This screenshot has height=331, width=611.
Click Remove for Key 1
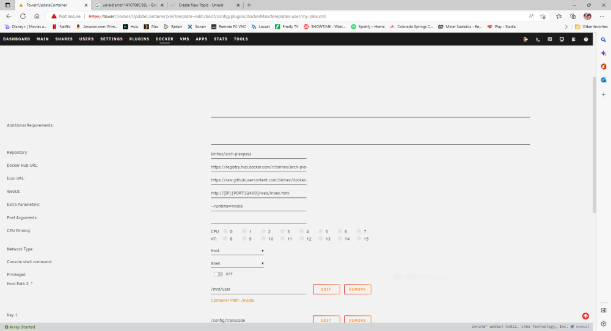(x=357, y=319)
